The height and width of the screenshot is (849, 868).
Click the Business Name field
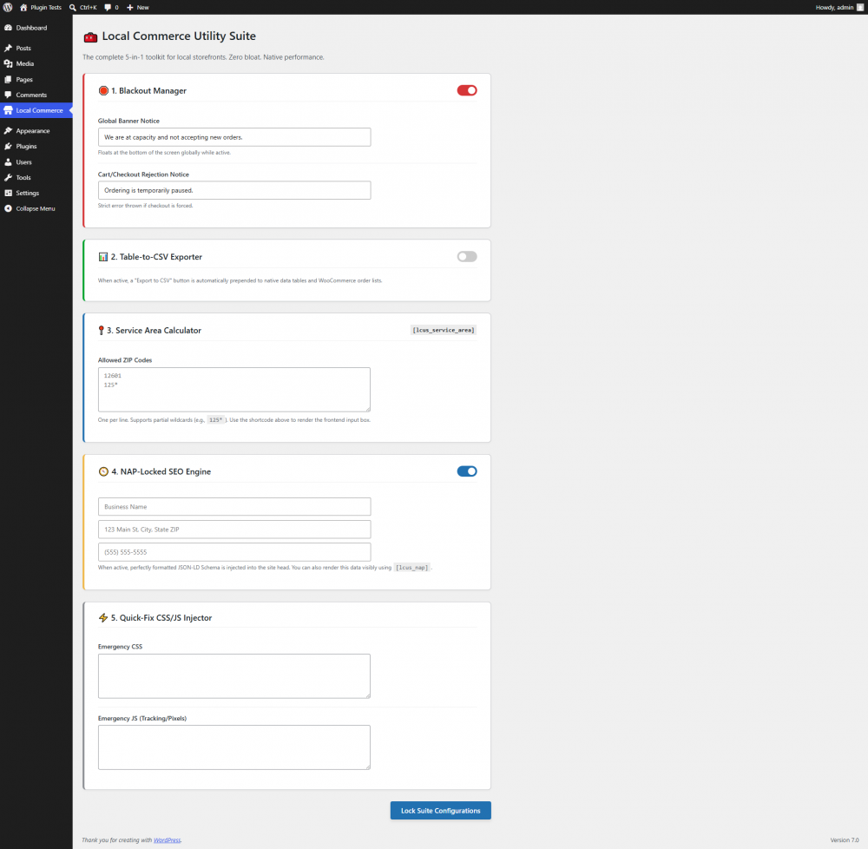coord(234,506)
